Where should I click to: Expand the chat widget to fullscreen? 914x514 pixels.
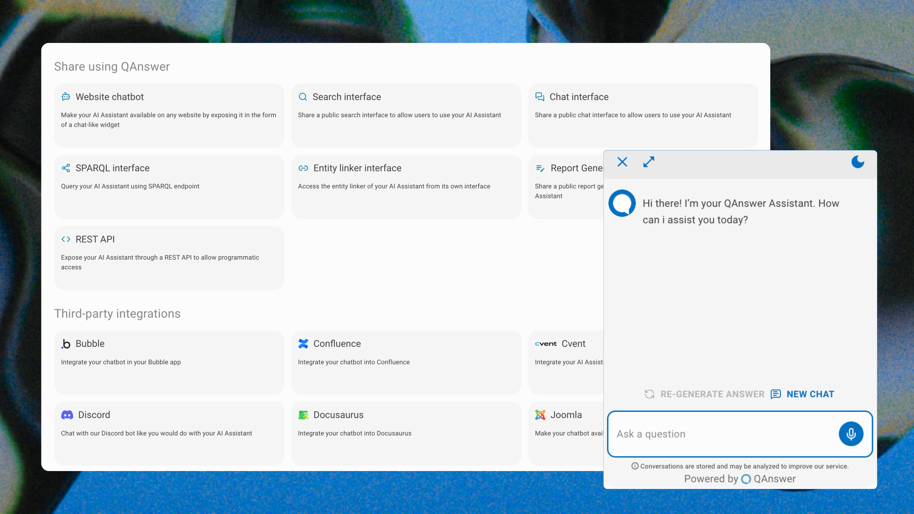coord(649,162)
